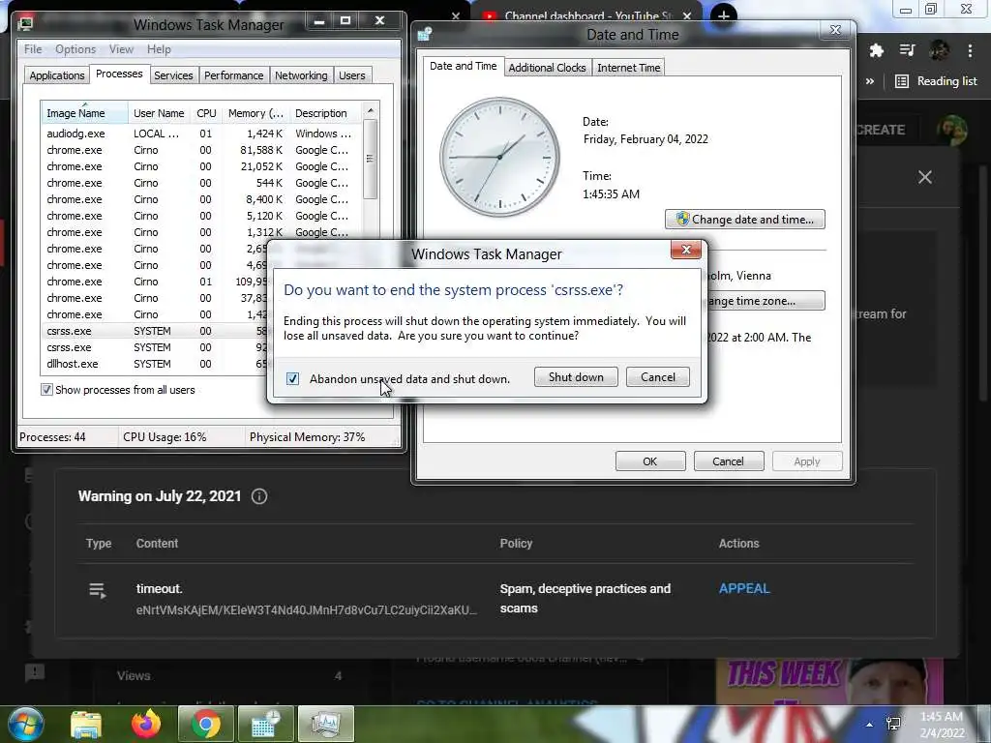The width and height of the screenshot is (991, 743).
Task: Open the Additional Clocks tab
Action: (x=548, y=68)
